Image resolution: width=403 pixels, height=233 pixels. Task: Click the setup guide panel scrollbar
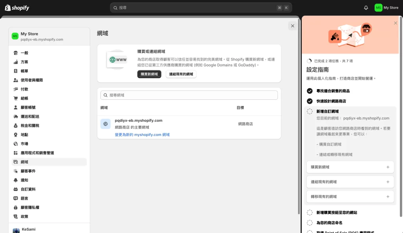pos(401,117)
